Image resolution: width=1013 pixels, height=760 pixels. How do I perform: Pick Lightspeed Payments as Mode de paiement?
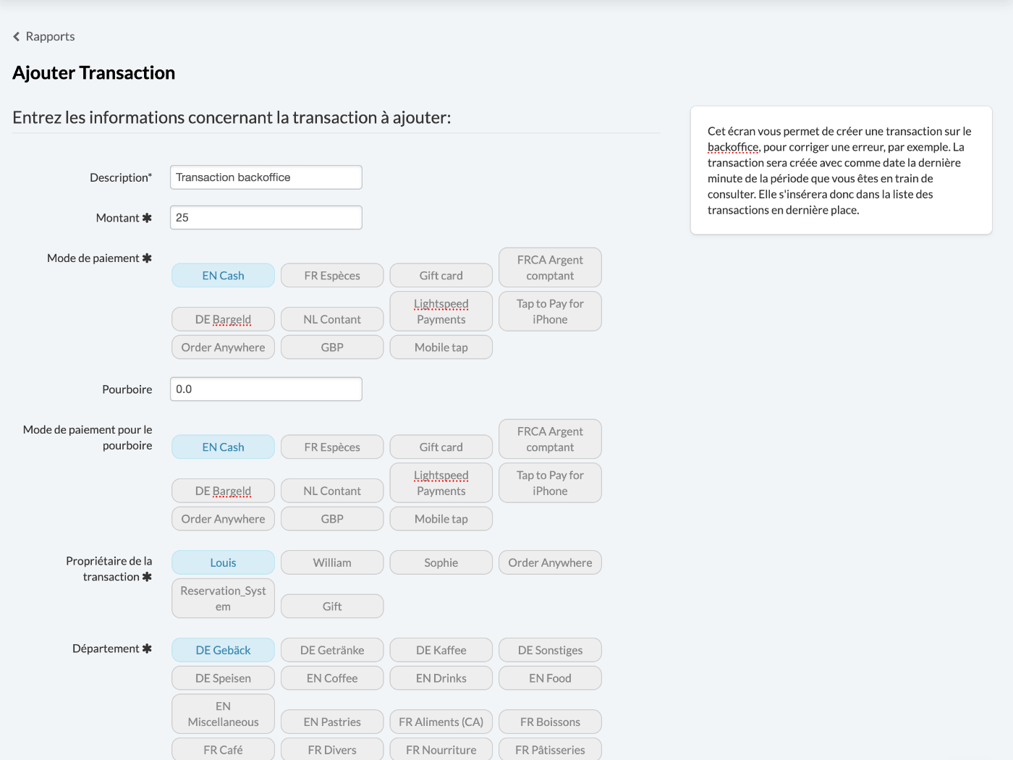(441, 311)
